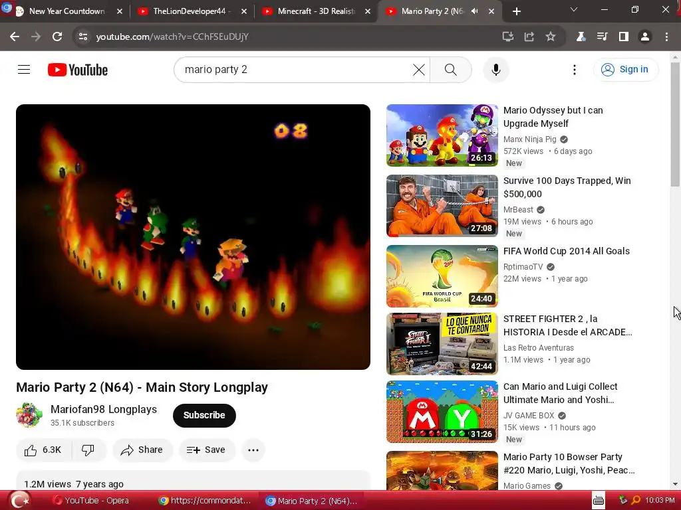The image size is (681, 510).
Task: View site information icon in address bar
Action: [83, 37]
